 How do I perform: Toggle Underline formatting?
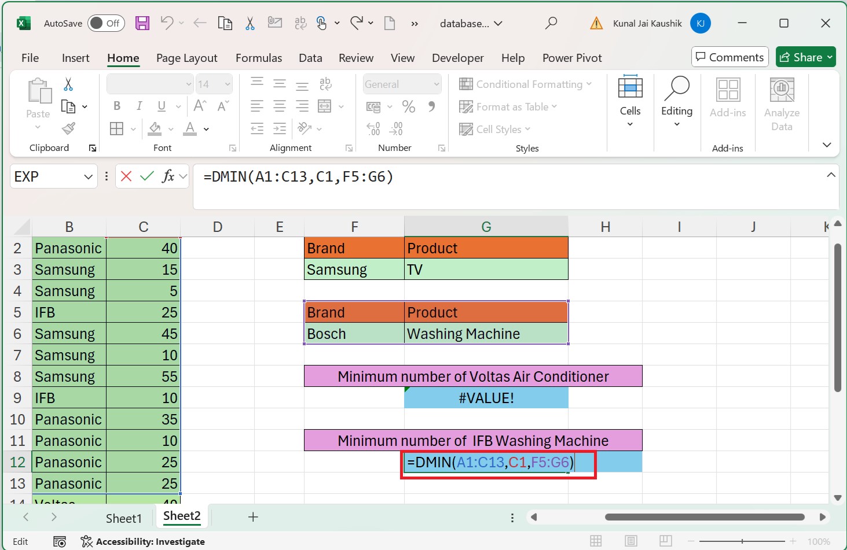(160, 106)
